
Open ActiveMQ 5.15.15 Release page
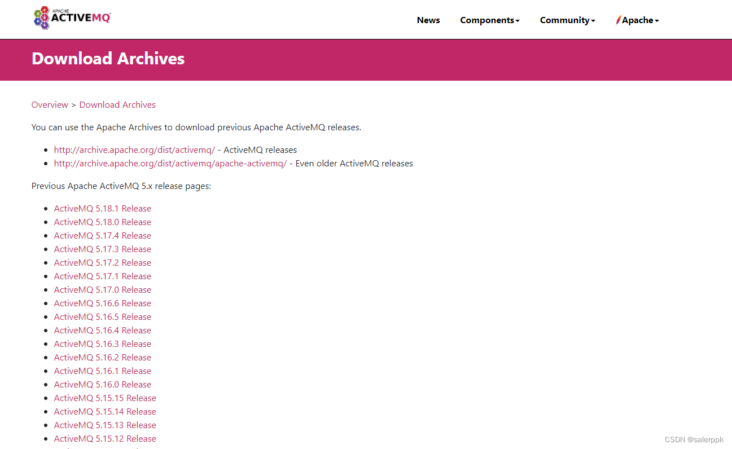click(105, 398)
